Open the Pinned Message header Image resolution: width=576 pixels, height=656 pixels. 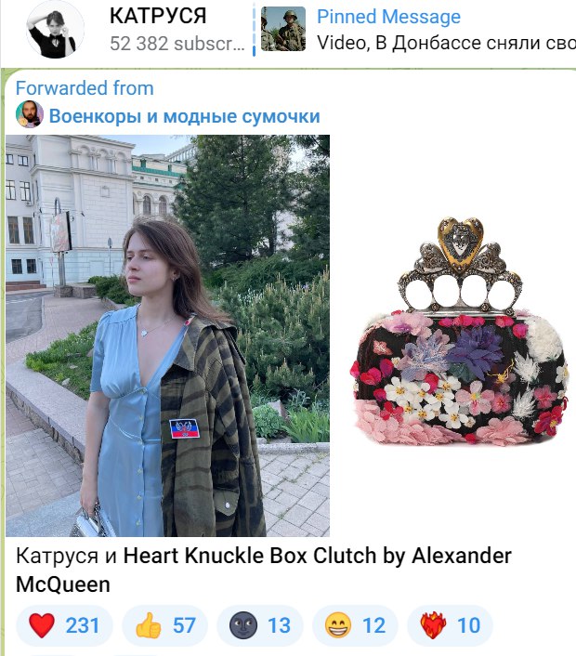pos(388,17)
